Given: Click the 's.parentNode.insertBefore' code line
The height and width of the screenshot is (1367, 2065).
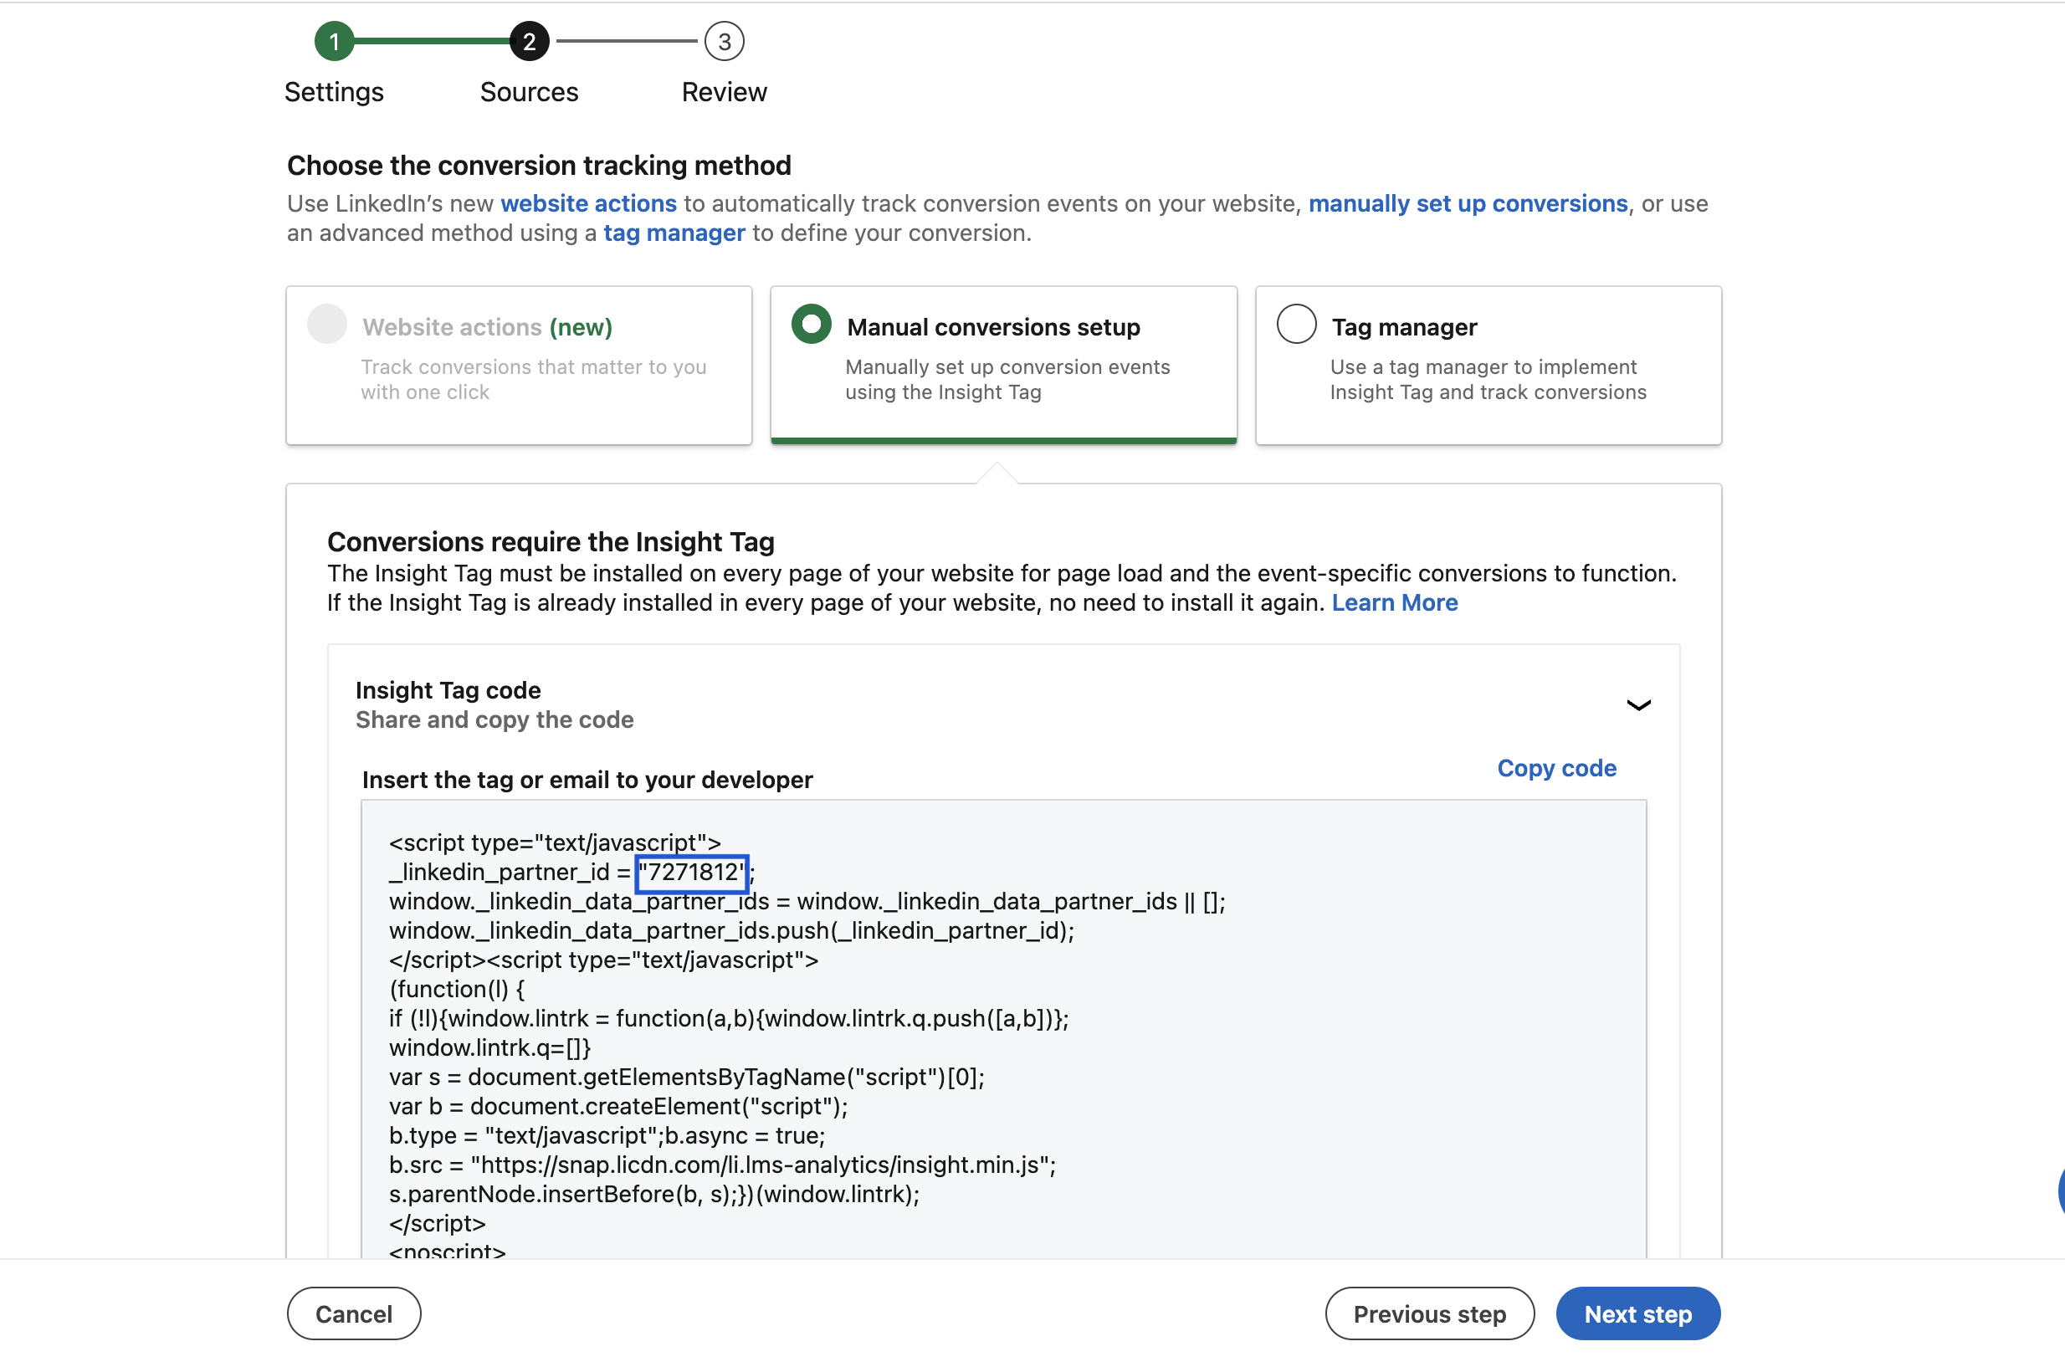Looking at the screenshot, I should pos(654,1194).
